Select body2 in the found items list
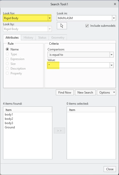The width and height of the screenshot is (119, 175). tap(9, 119)
